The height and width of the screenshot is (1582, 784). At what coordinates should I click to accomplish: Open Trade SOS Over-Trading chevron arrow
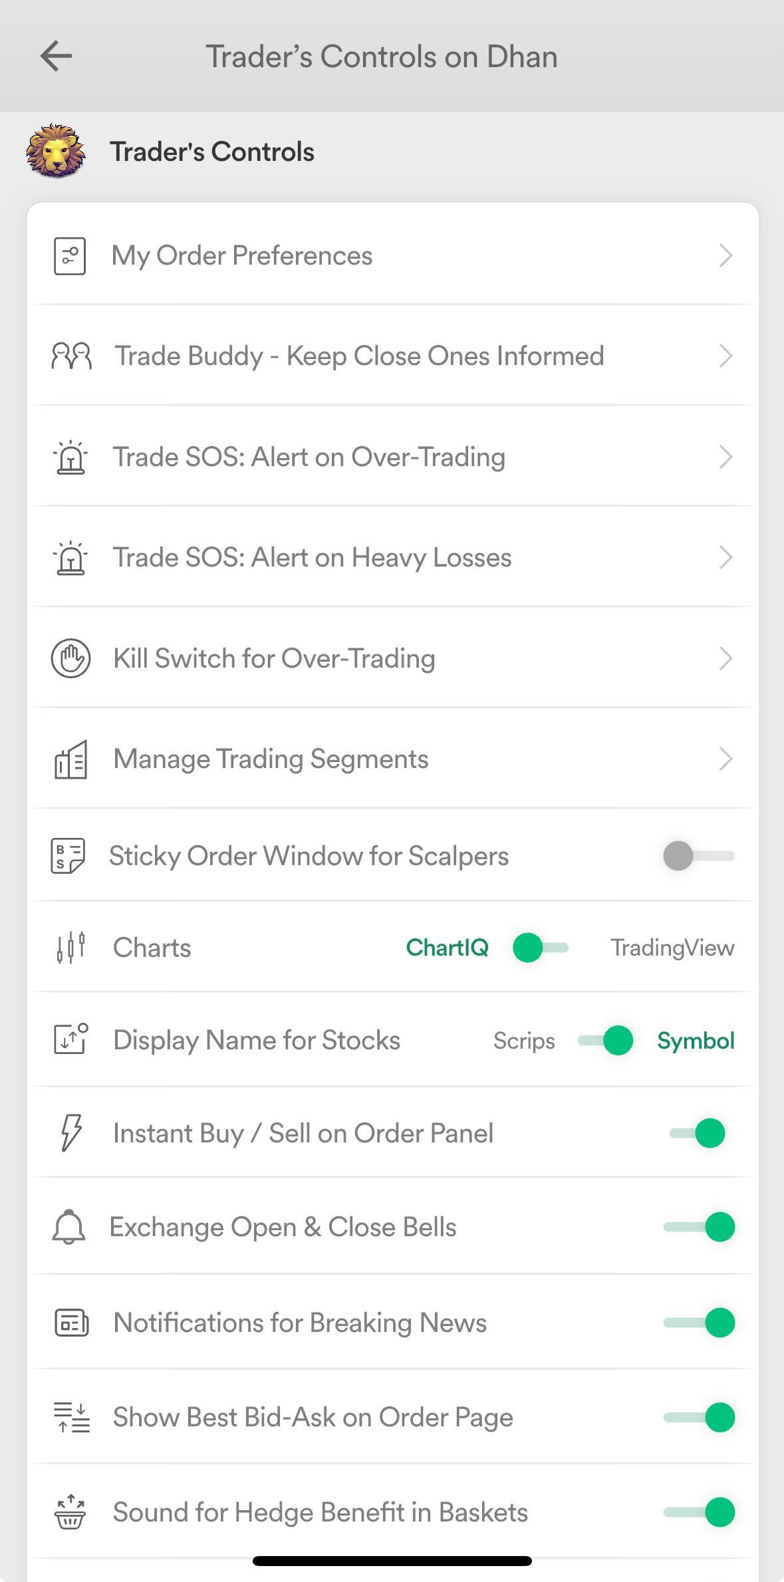coord(725,458)
